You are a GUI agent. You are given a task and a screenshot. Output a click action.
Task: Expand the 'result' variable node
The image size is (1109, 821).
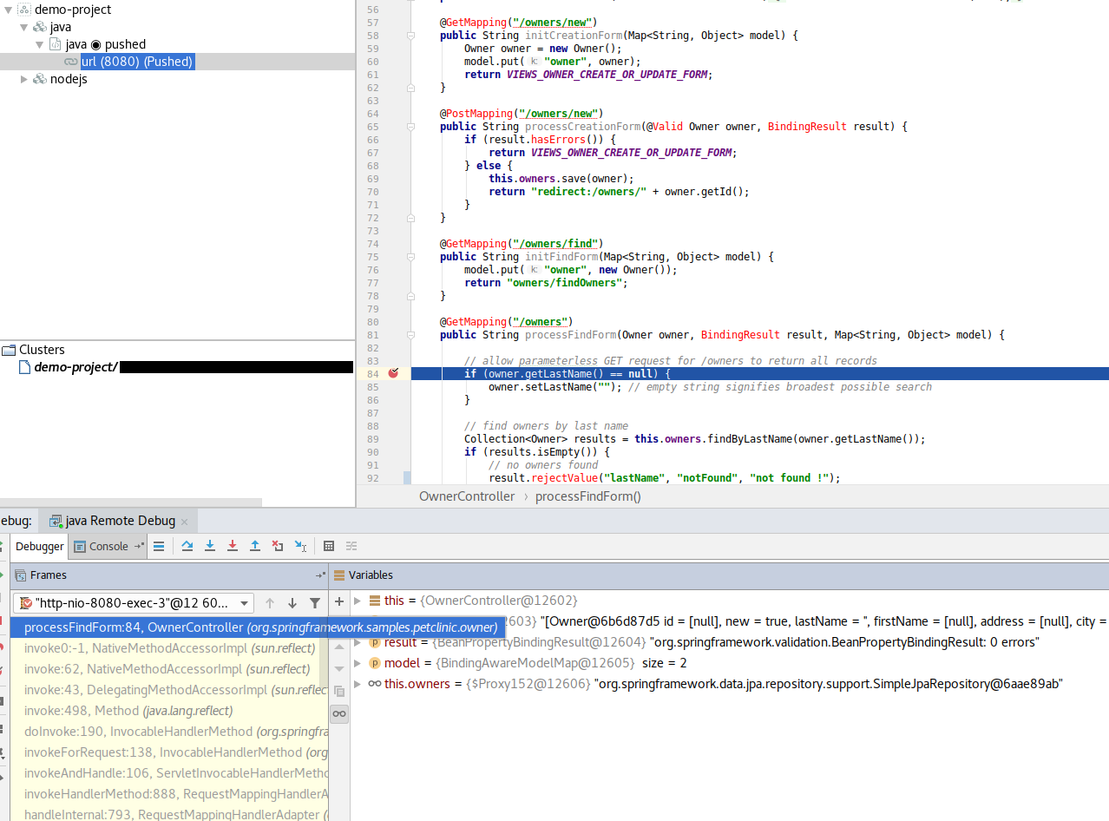pyautogui.click(x=358, y=642)
